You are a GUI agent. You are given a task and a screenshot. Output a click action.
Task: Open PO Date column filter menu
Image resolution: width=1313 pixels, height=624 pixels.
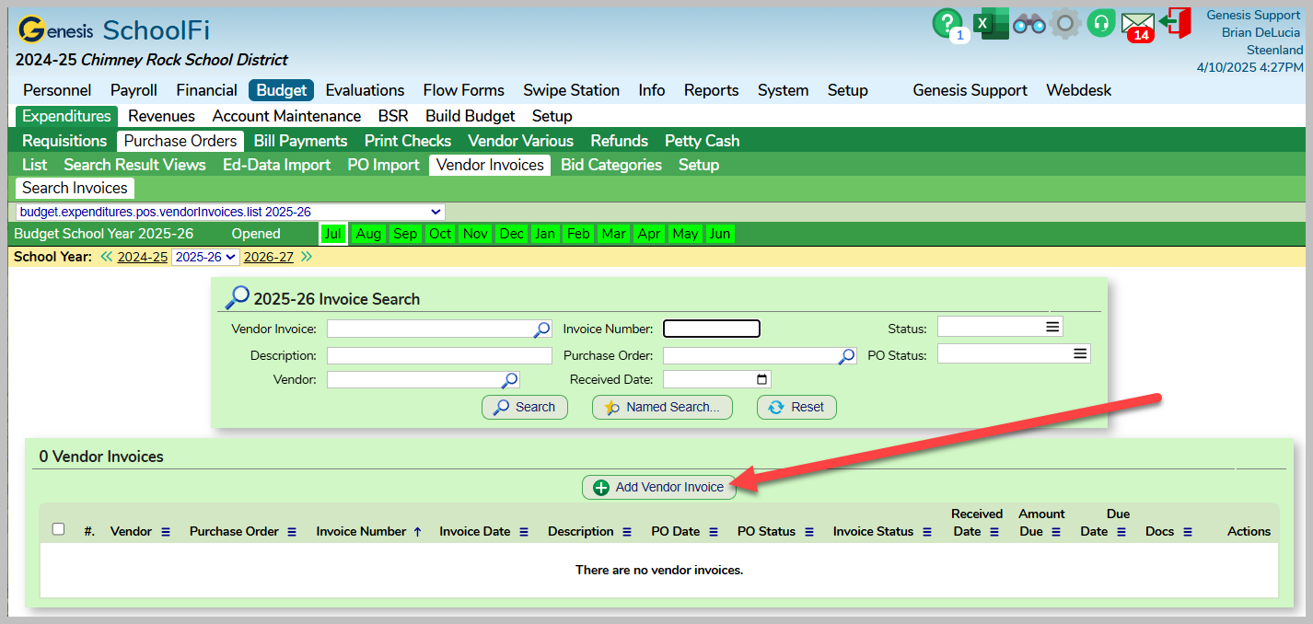tap(714, 532)
